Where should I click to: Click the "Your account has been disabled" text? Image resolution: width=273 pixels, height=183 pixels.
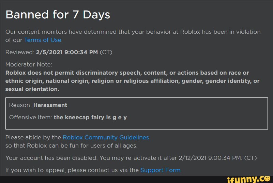[51, 158]
